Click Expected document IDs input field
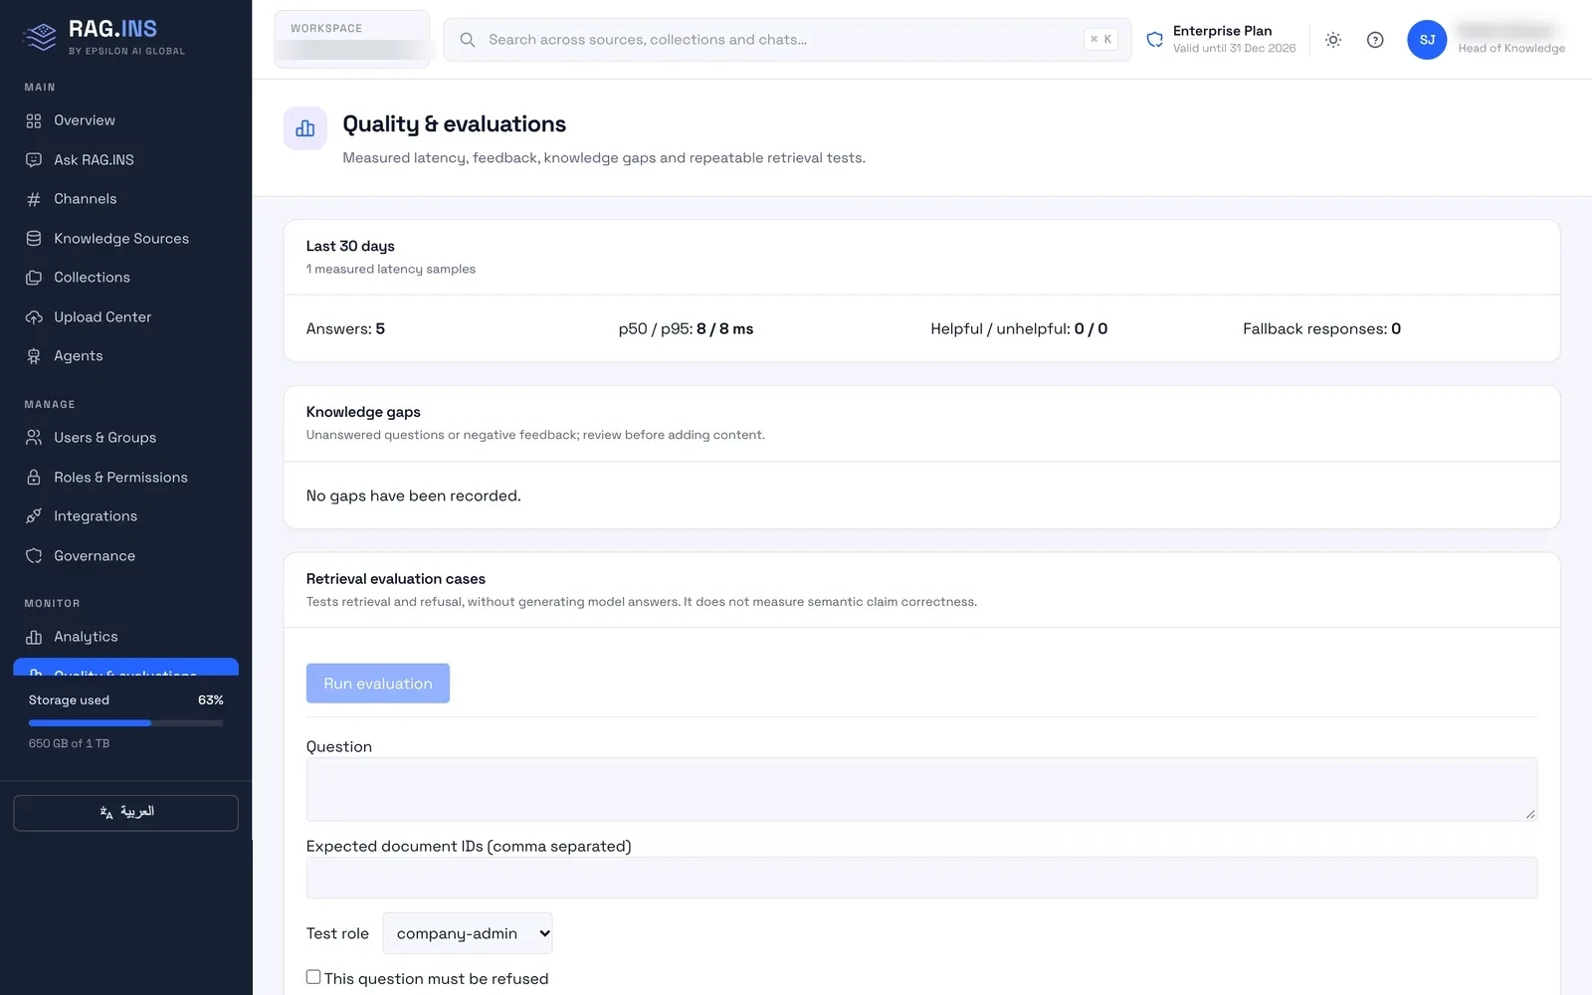 921,878
